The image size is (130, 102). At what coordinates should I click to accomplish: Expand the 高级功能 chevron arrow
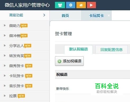click(44, 15)
